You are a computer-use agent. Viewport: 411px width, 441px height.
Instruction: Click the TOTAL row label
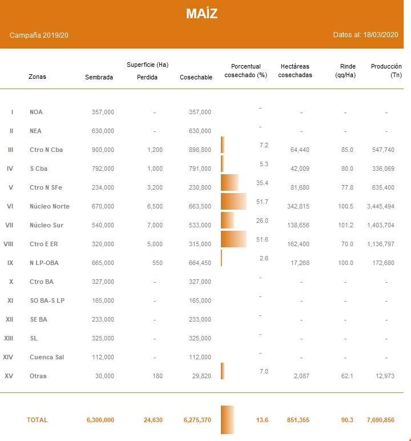pos(37,420)
